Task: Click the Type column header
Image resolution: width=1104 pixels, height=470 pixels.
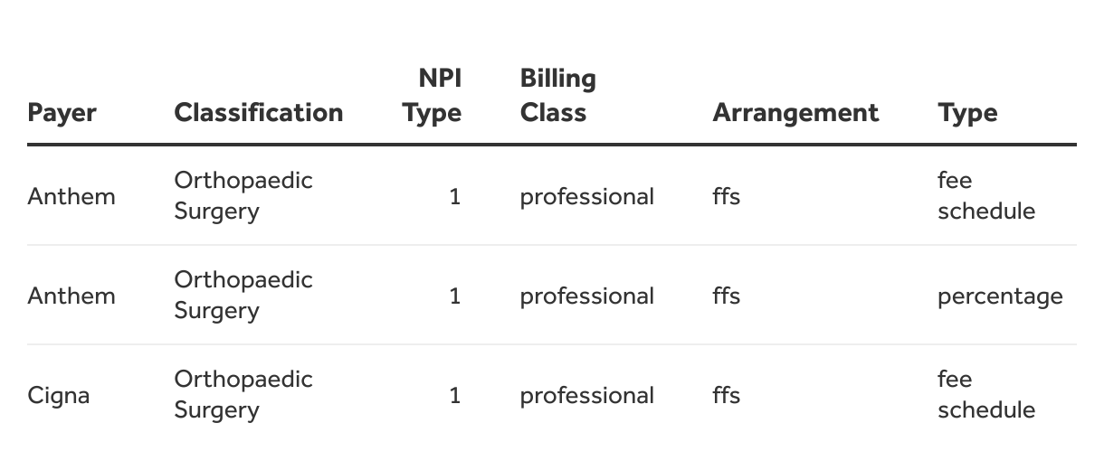Action: pyautogui.click(x=967, y=113)
